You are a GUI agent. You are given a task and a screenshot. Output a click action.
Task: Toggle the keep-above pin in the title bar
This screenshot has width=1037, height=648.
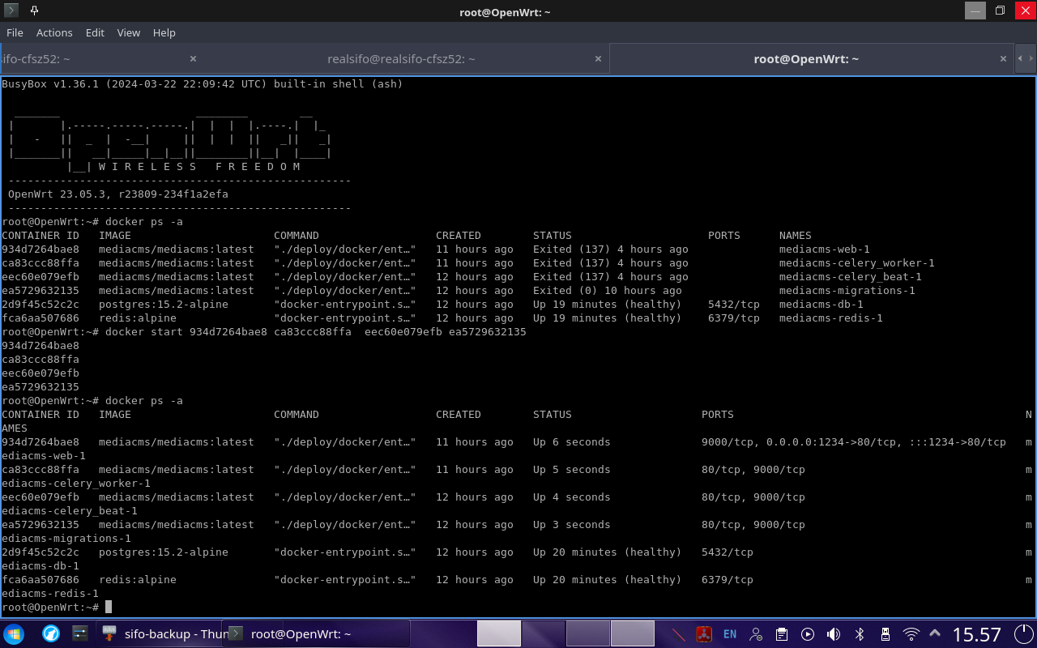click(x=34, y=11)
